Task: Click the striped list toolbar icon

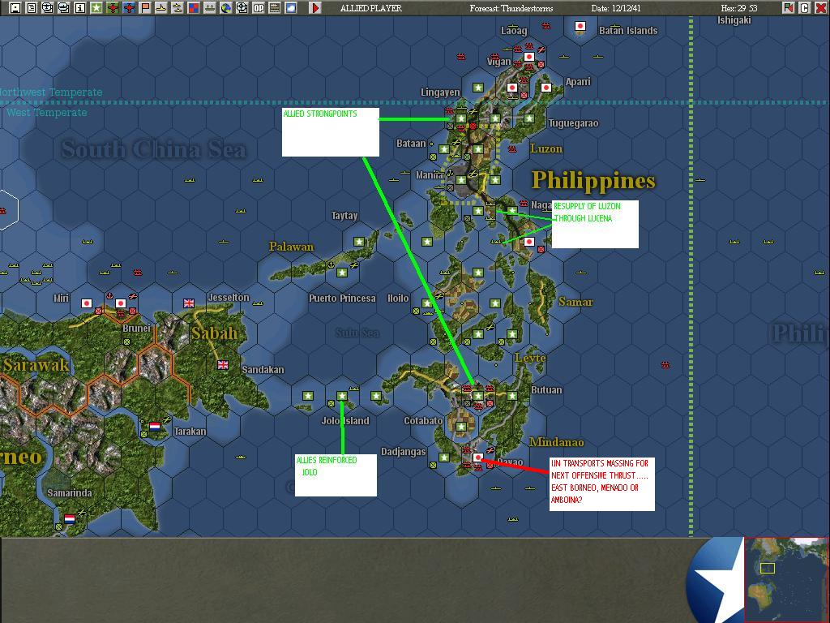Action: (x=275, y=8)
